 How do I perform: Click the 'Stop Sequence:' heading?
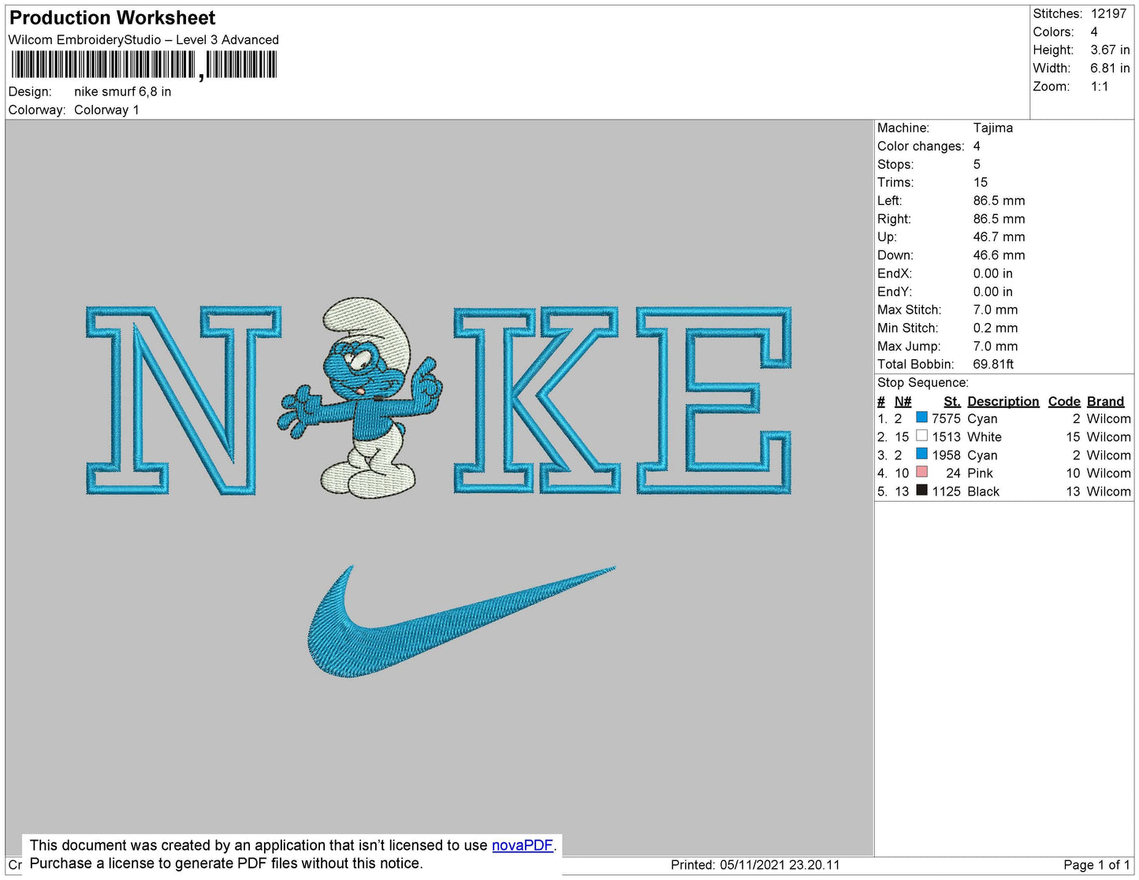click(922, 383)
